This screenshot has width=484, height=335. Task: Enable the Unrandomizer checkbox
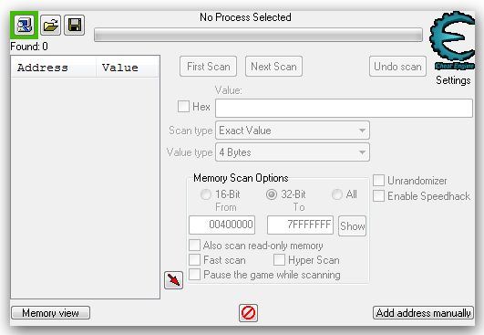click(379, 181)
